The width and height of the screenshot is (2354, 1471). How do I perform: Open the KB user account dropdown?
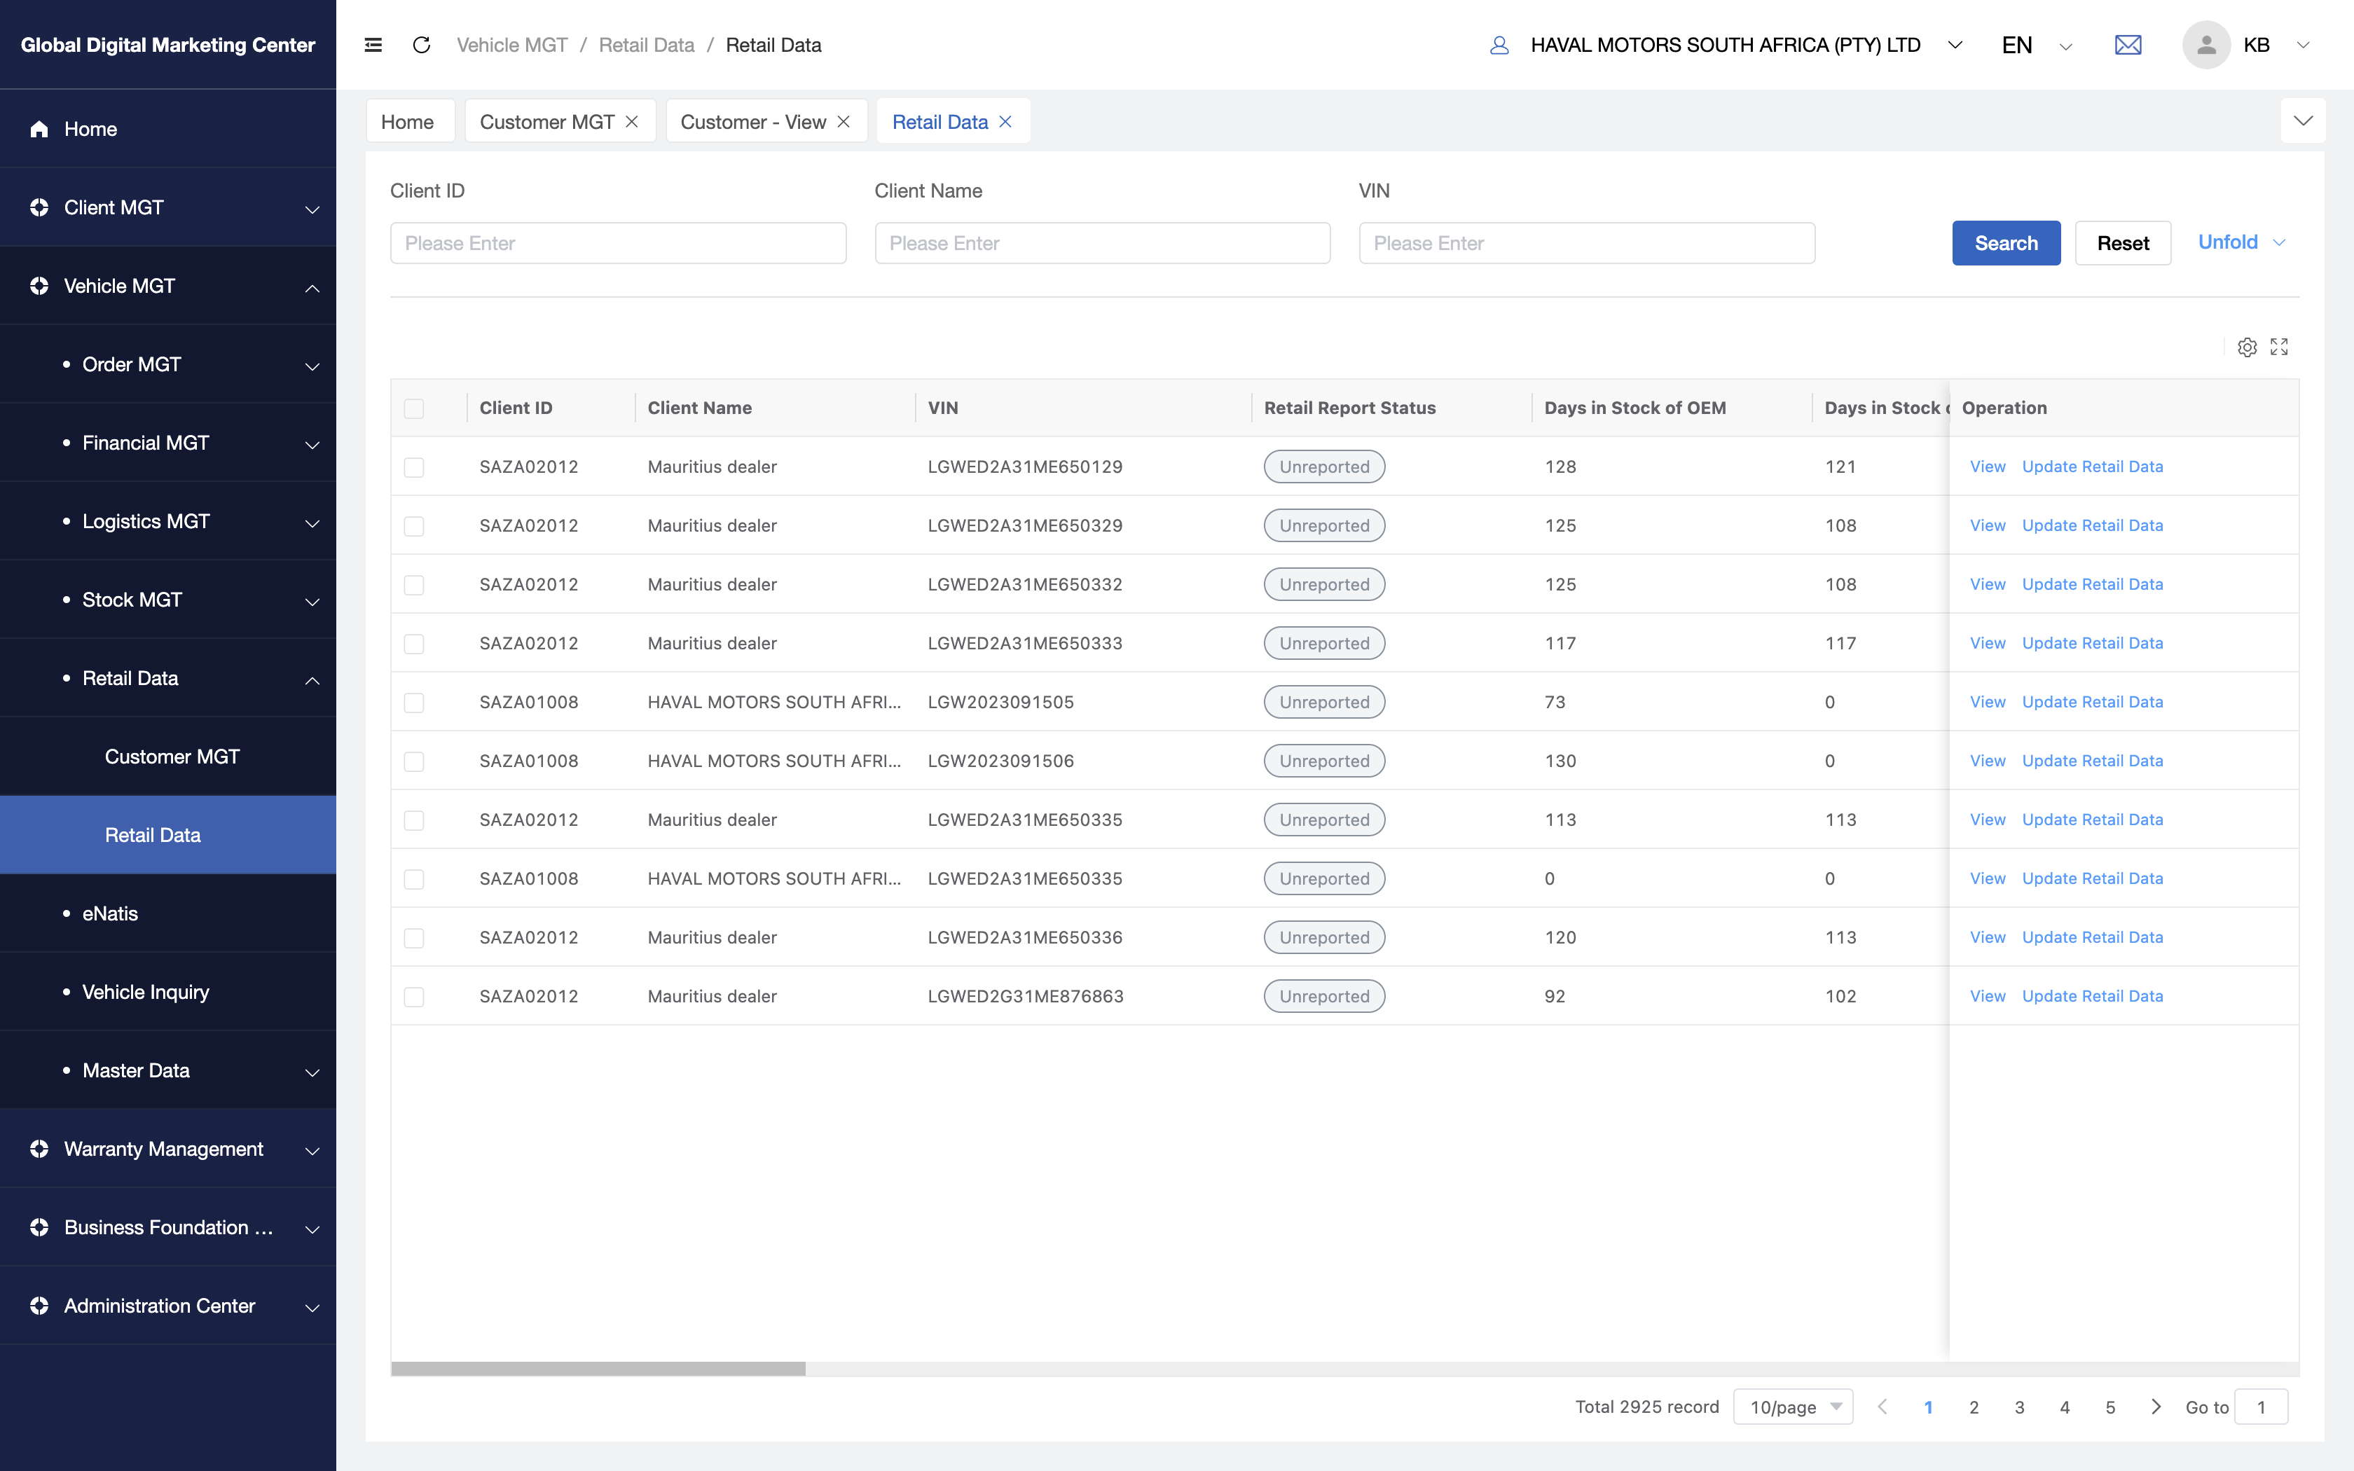(x=2302, y=45)
